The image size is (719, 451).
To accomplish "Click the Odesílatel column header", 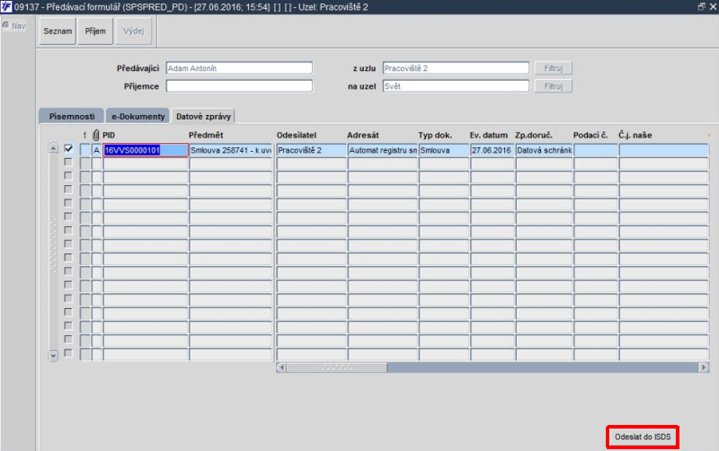I will (297, 135).
